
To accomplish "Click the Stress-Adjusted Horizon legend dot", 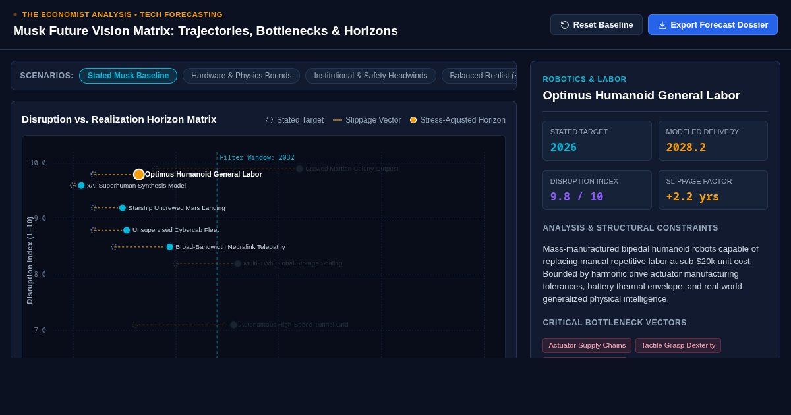I will point(413,120).
